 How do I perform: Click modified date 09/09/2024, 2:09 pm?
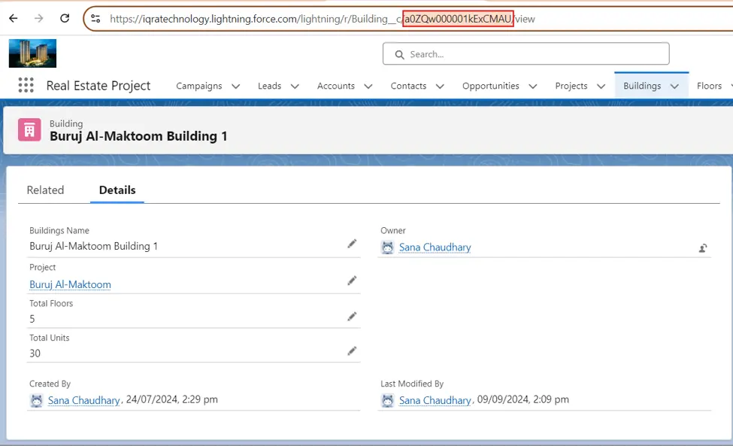click(523, 399)
